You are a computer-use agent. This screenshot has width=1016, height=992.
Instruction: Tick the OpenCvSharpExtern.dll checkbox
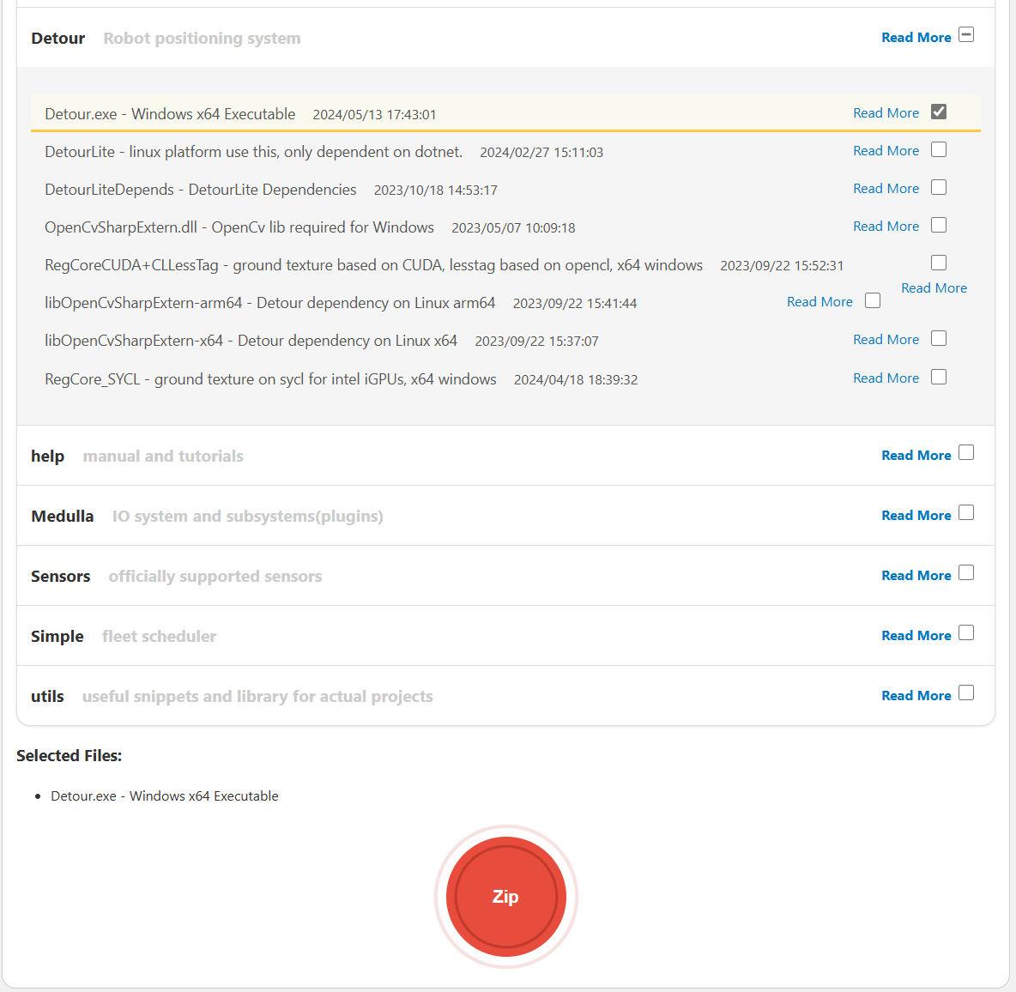pos(939,225)
